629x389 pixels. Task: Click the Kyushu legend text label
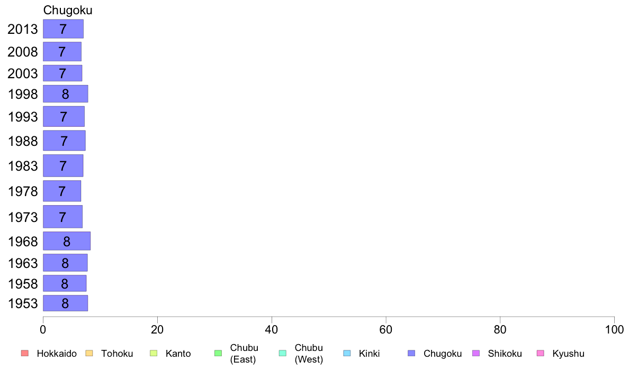click(568, 354)
